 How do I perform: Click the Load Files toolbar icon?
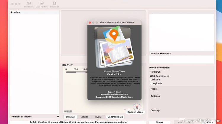coord(29,4)
